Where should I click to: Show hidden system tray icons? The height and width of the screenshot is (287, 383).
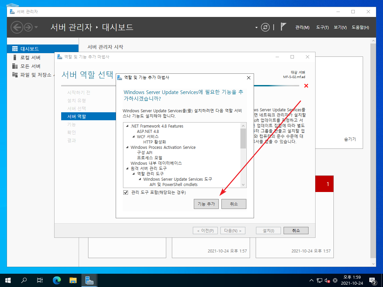click(312, 281)
